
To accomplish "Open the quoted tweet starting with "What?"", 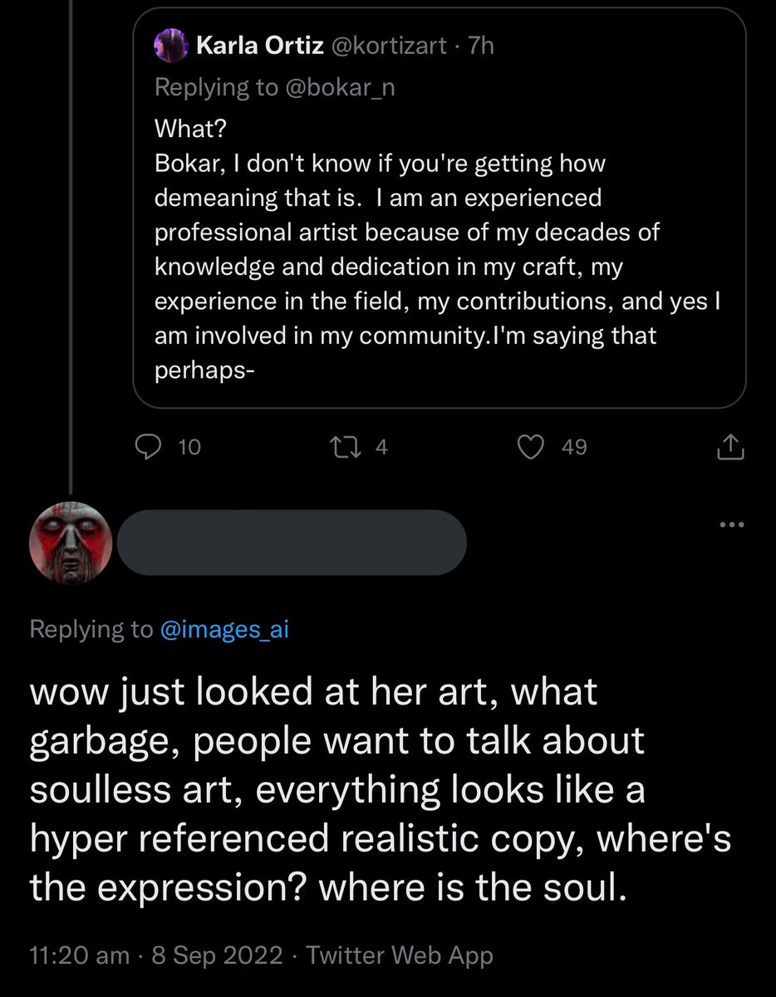I will [x=439, y=208].
